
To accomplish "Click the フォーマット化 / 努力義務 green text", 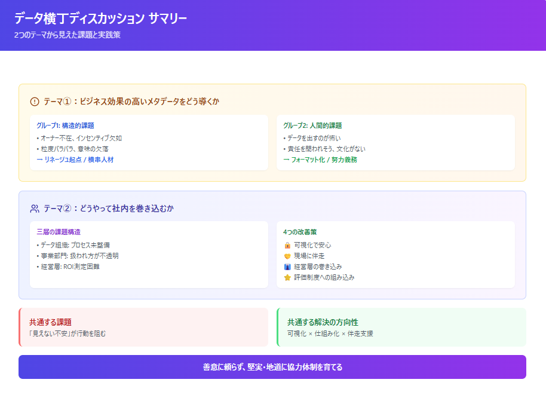I will 320,160.
